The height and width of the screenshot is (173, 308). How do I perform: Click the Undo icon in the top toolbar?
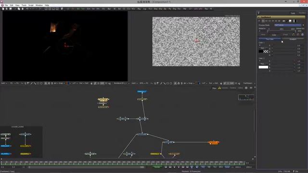tap(27, 9)
